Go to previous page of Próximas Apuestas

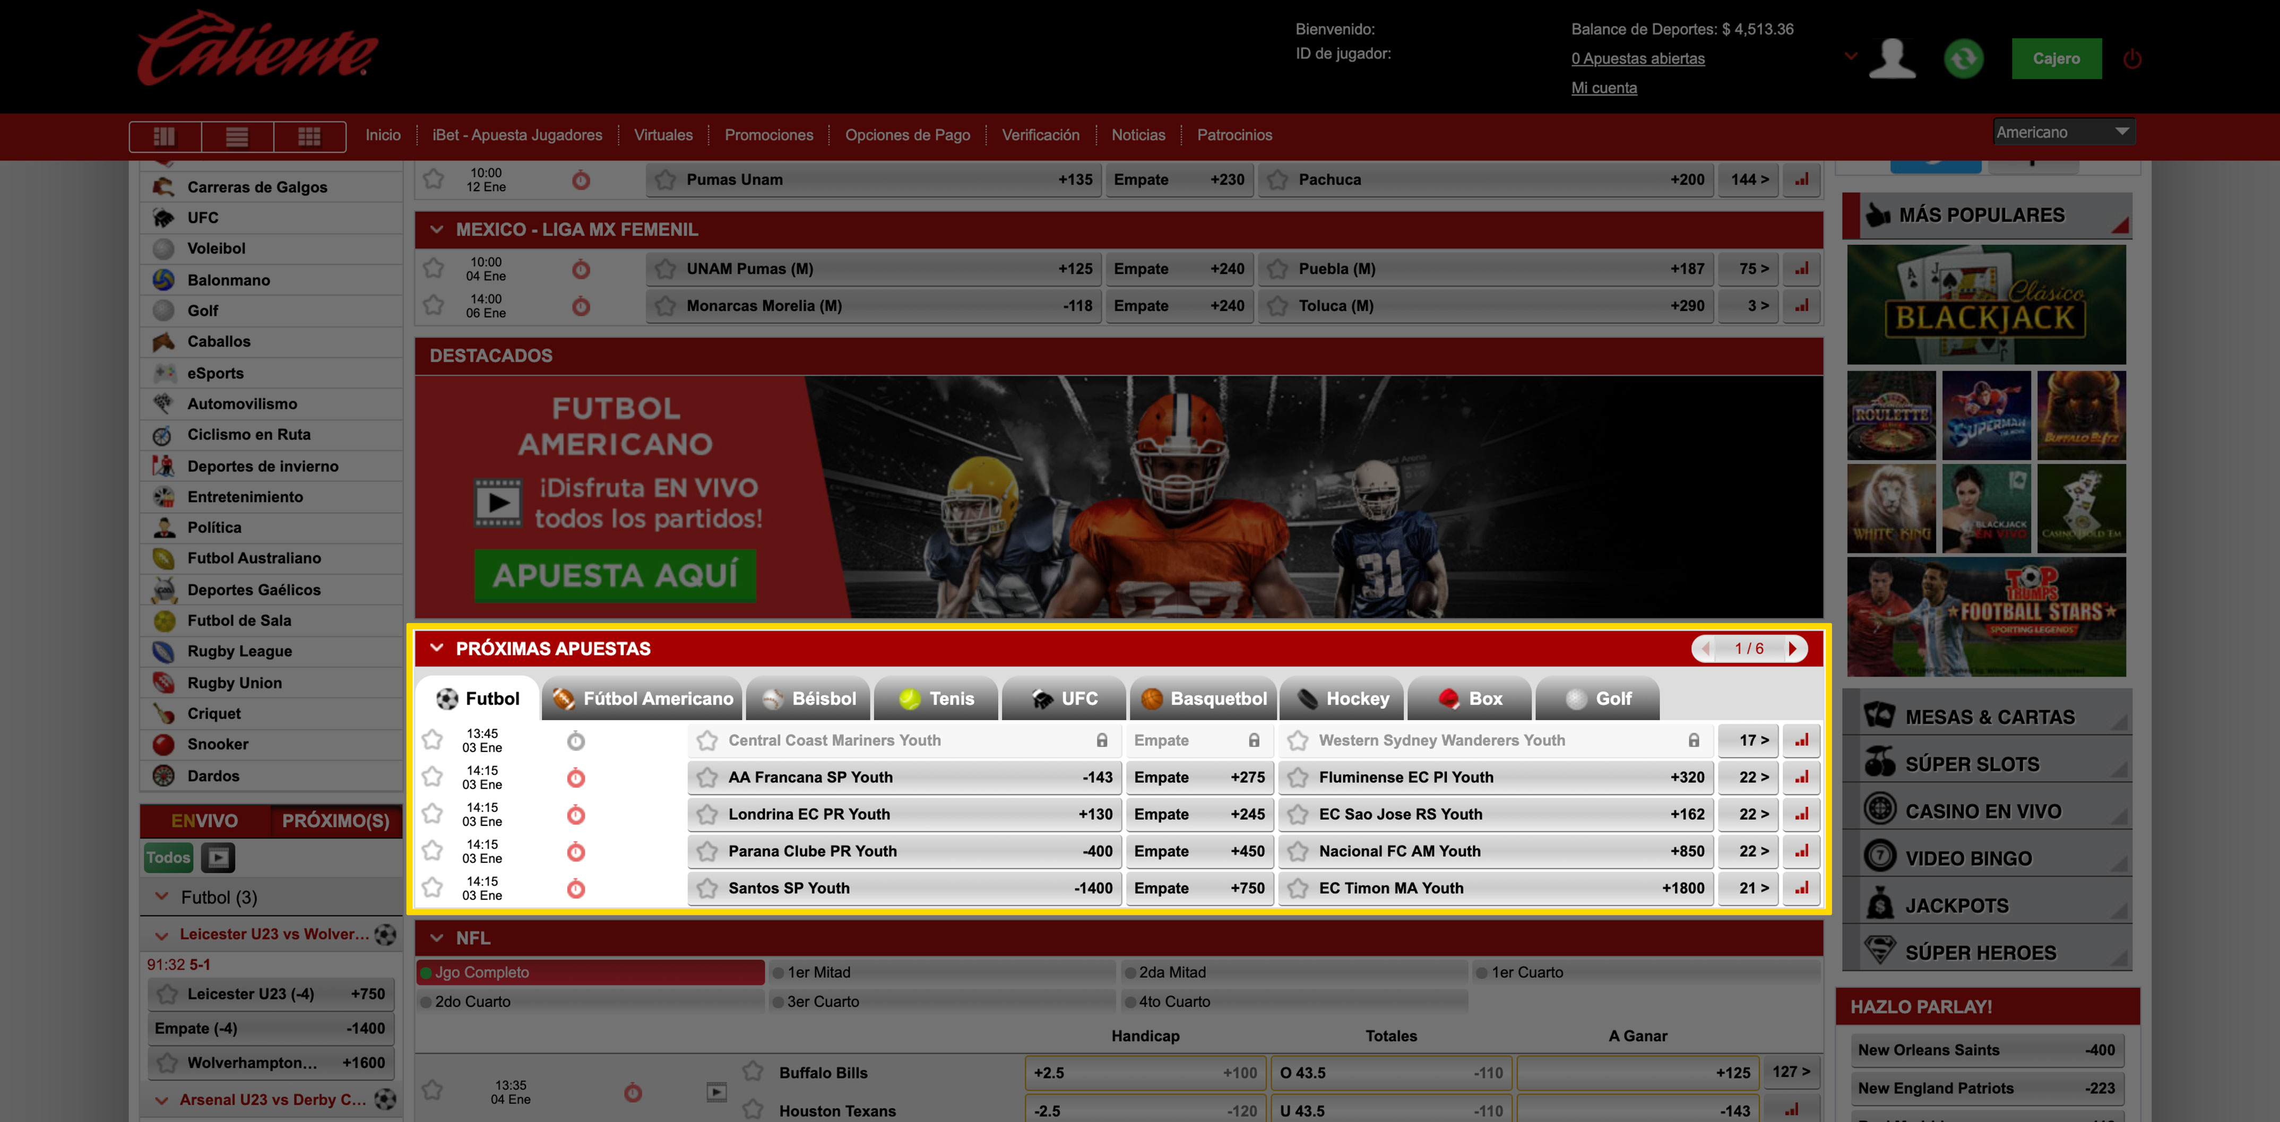point(1705,649)
